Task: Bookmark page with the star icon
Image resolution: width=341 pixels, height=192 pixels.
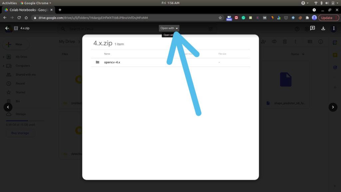Action: 220,18
